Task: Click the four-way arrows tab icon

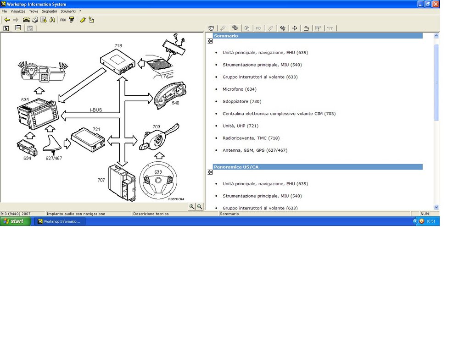Action: [295, 28]
